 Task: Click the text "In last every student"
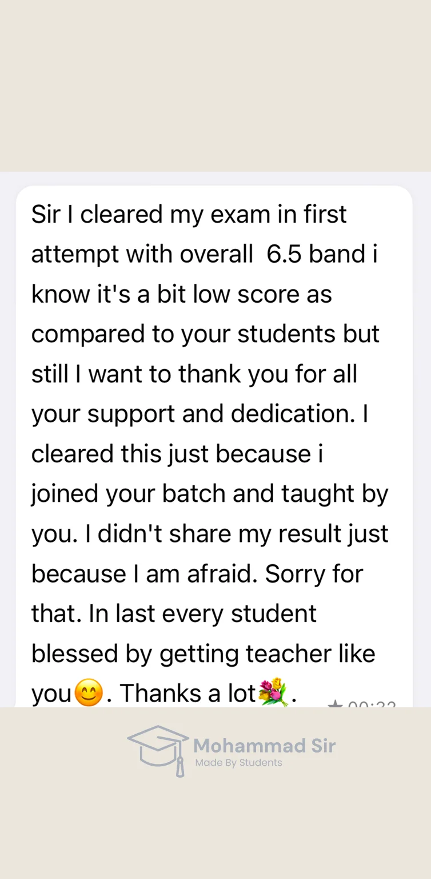coord(202,614)
